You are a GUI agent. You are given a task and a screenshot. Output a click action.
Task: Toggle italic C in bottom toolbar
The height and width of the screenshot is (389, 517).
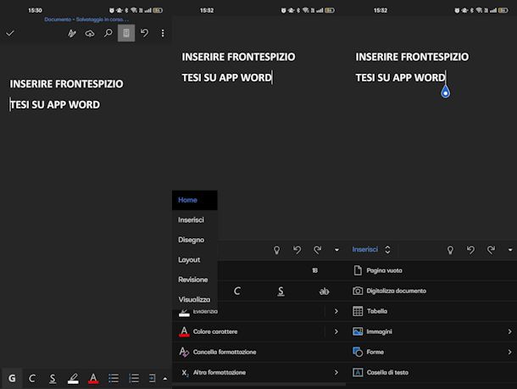pyautogui.click(x=32, y=378)
